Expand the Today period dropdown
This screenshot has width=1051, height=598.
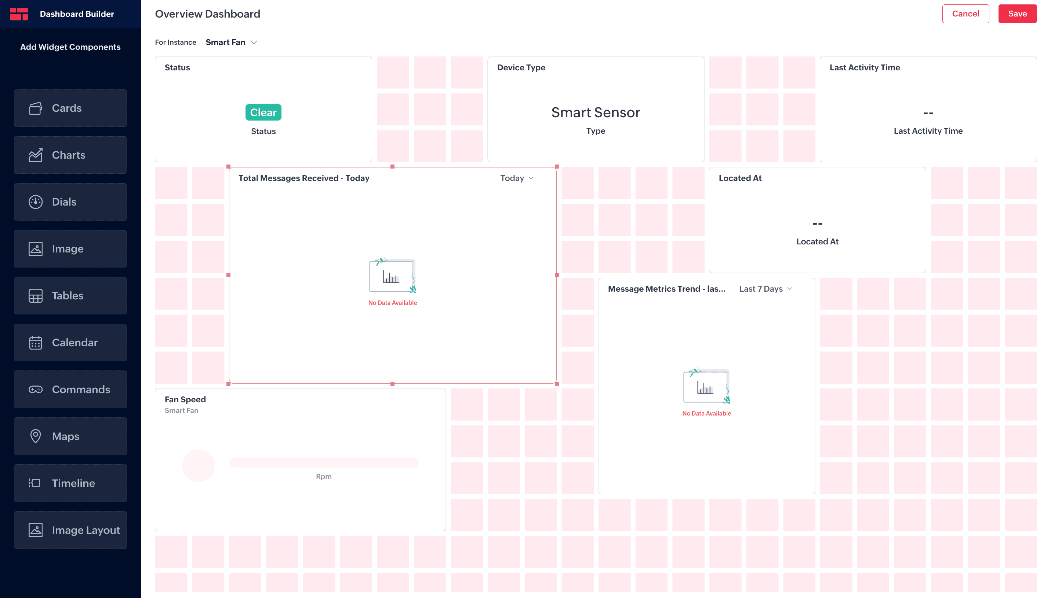(x=516, y=178)
